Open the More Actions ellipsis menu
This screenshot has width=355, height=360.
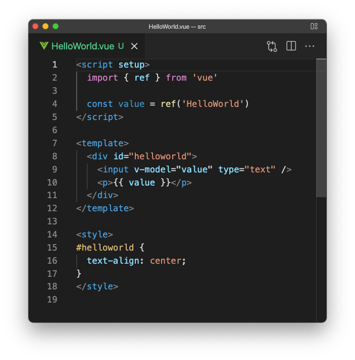tap(310, 46)
